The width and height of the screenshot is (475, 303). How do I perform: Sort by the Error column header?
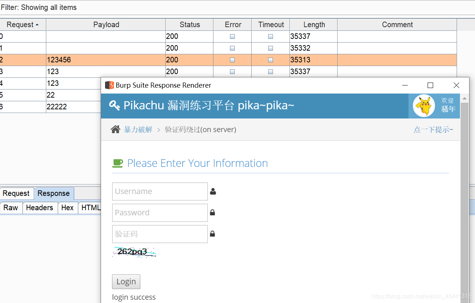[233, 25]
